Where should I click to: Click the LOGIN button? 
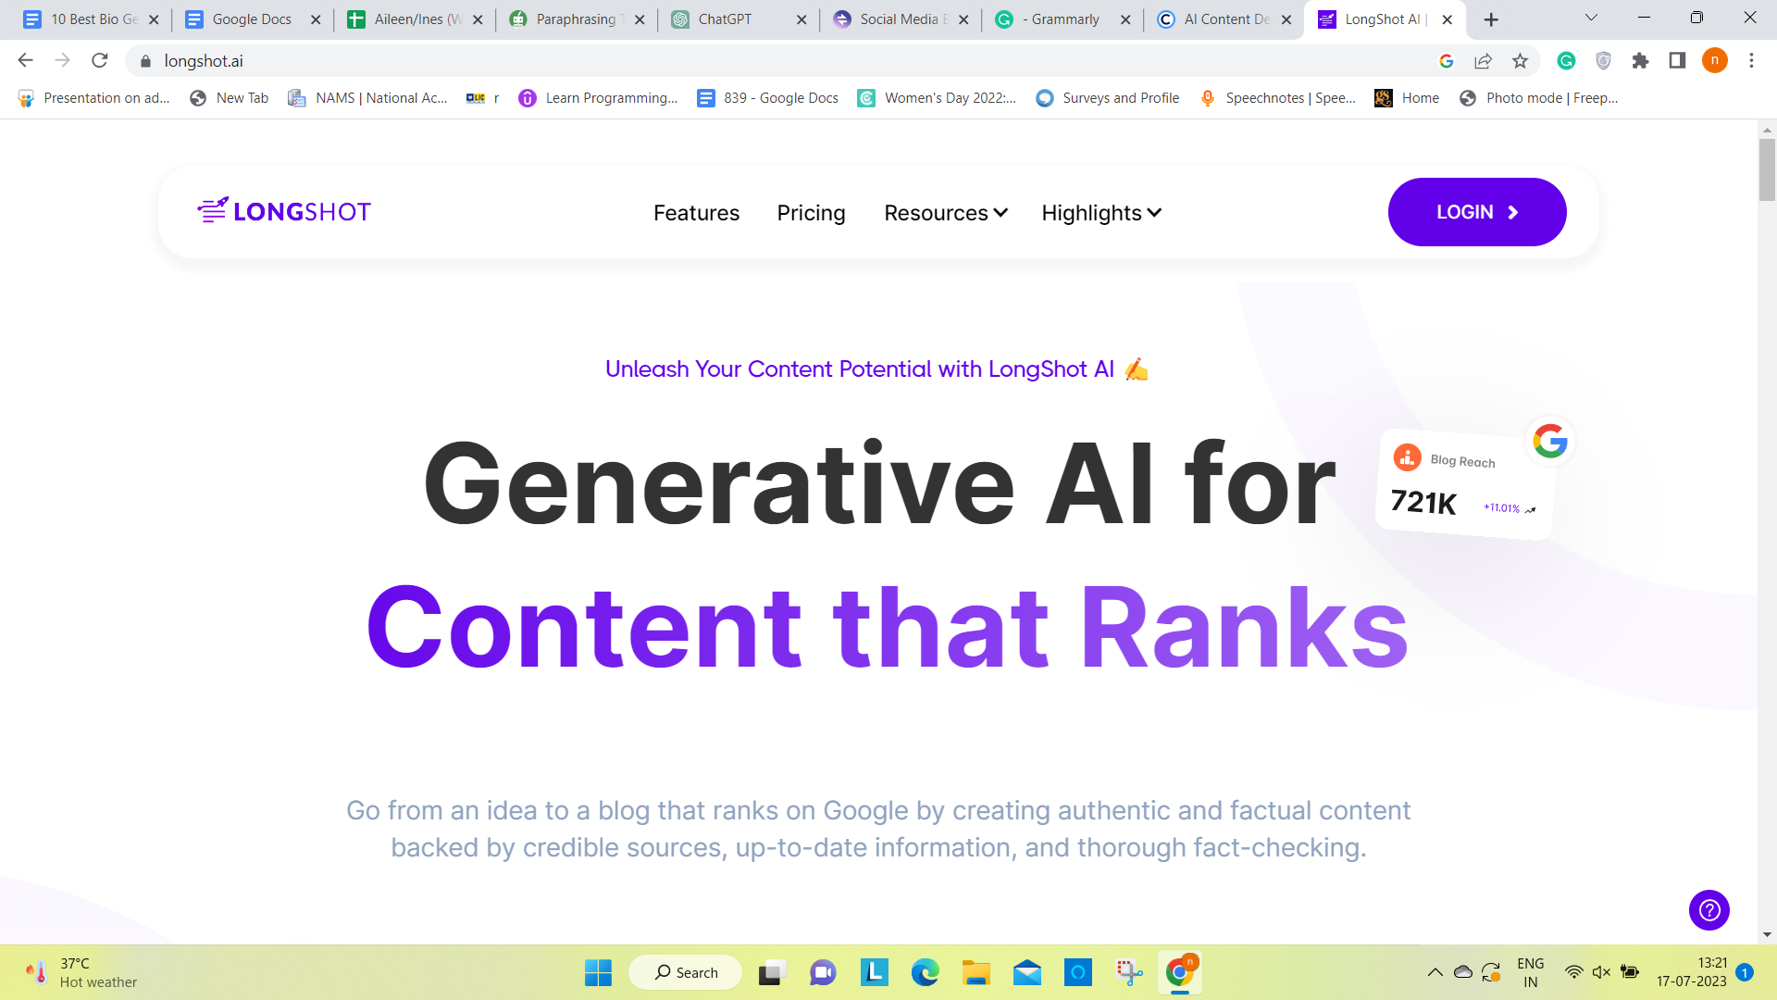pos(1477,211)
